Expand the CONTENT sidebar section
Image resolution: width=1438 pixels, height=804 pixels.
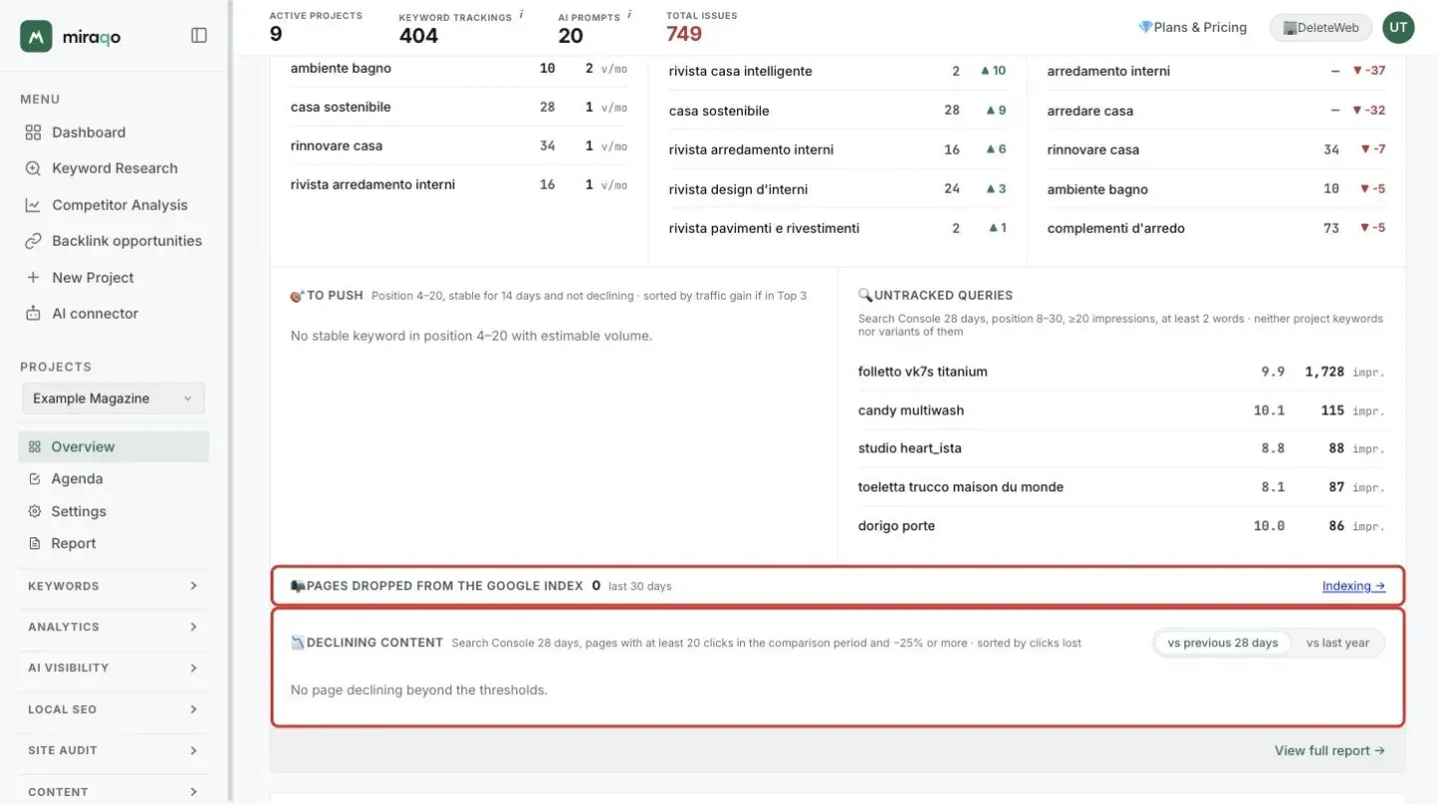pos(113,792)
